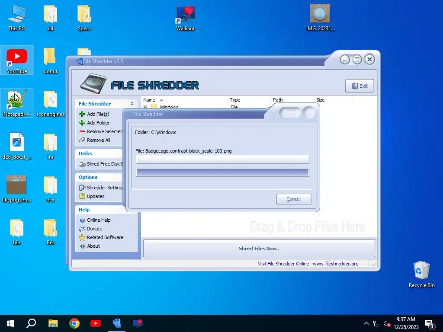Select the dll folder on desktop

51,18
